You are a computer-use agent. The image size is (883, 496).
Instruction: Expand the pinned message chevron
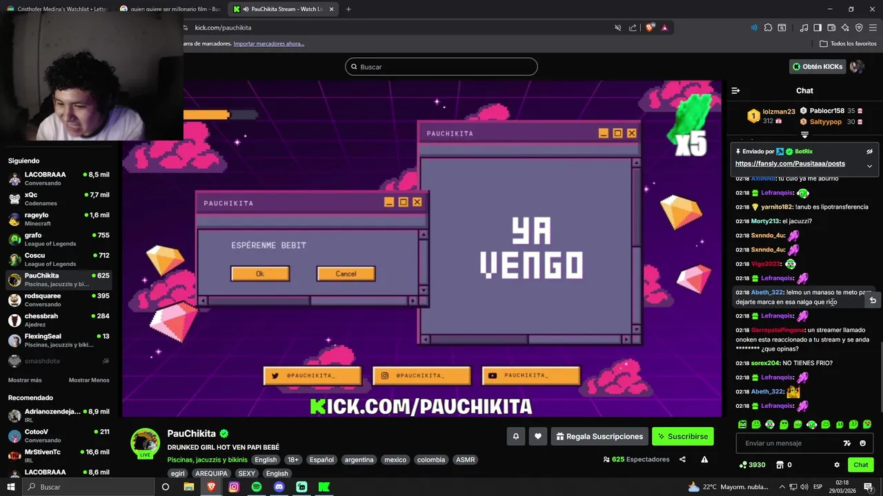(869, 166)
